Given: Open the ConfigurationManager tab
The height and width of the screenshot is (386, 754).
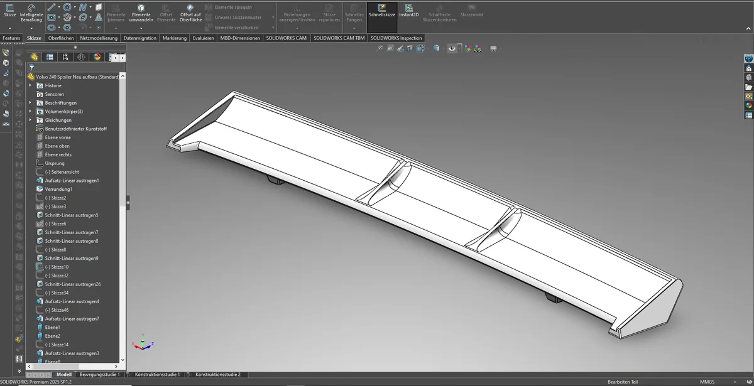Looking at the screenshot, I should pos(65,57).
